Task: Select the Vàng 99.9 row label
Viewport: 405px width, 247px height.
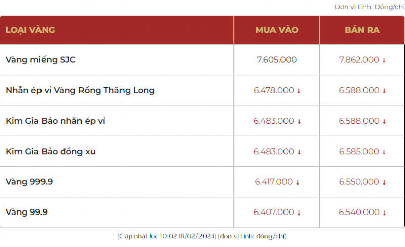Action: click(x=26, y=212)
